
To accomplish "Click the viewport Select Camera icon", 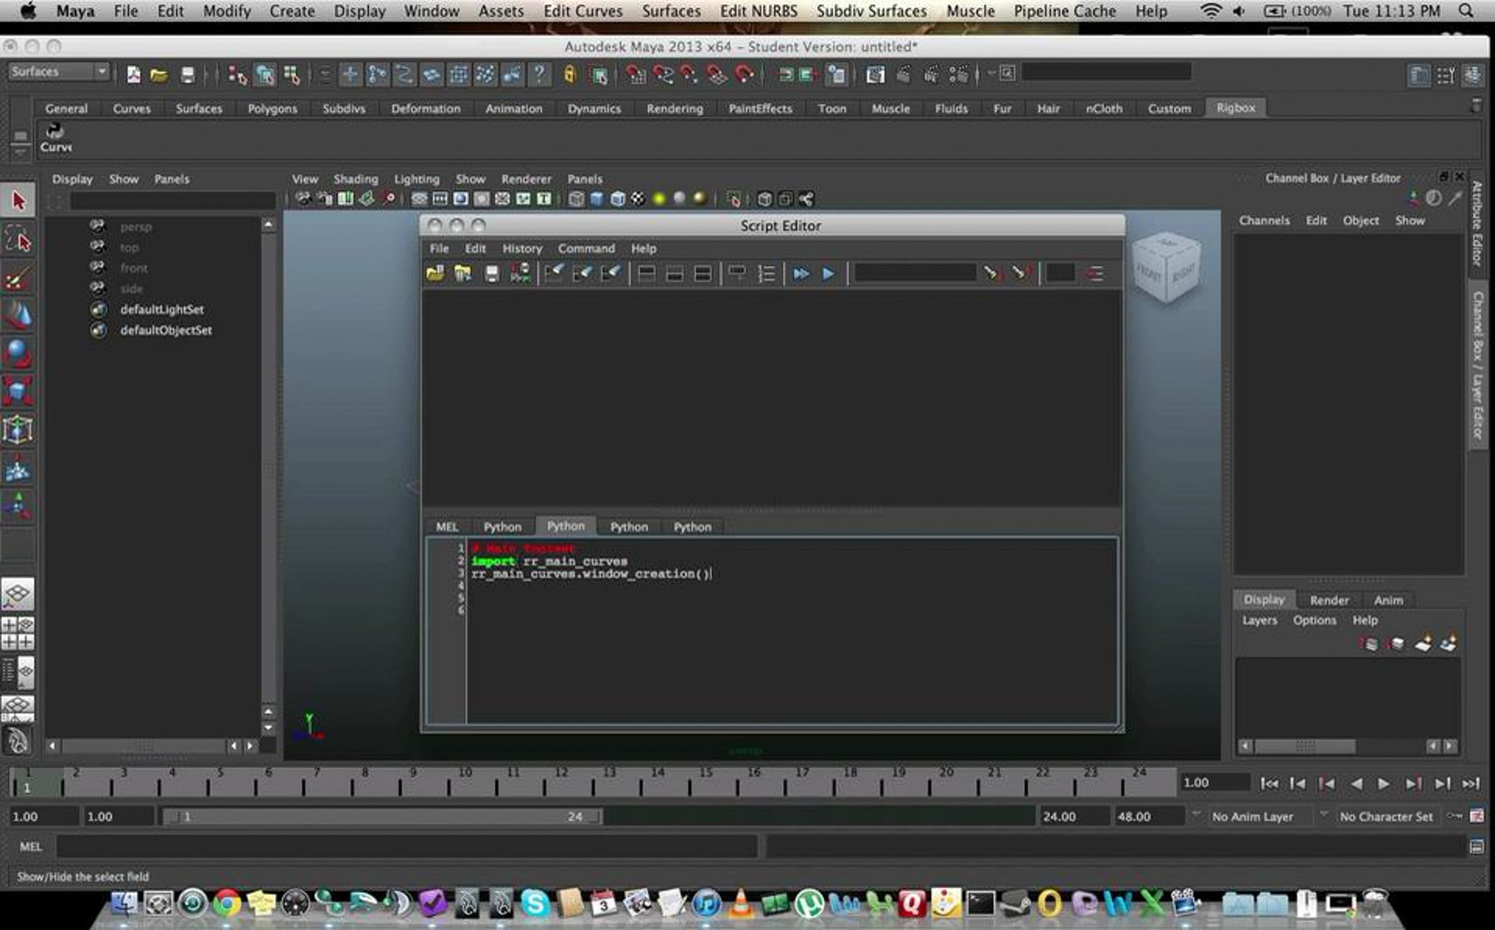I will pyautogui.click(x=303, y=199).
